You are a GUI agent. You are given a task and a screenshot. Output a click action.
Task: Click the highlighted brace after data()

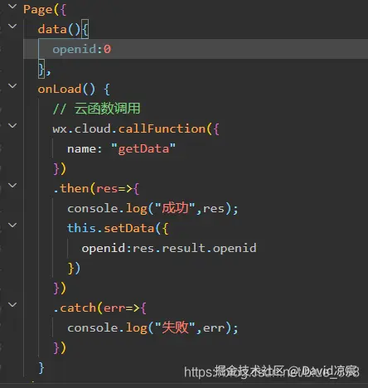[x=85, y=29]
